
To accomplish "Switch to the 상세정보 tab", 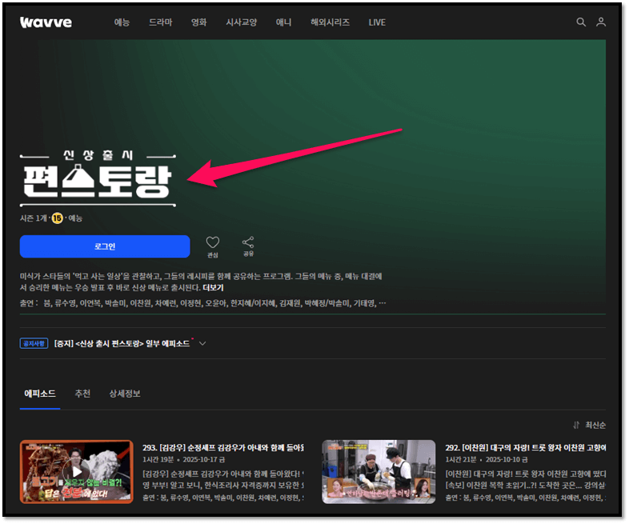I will [125, 394].
